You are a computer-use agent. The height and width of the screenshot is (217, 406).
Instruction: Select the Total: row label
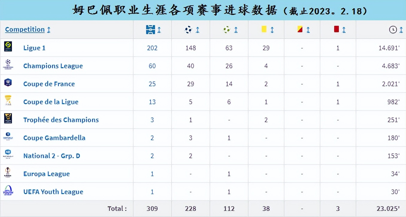[117, 209]
